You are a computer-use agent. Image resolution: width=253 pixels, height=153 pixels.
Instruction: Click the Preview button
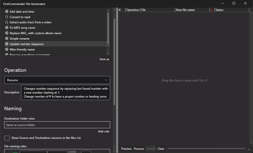(126, 149)
